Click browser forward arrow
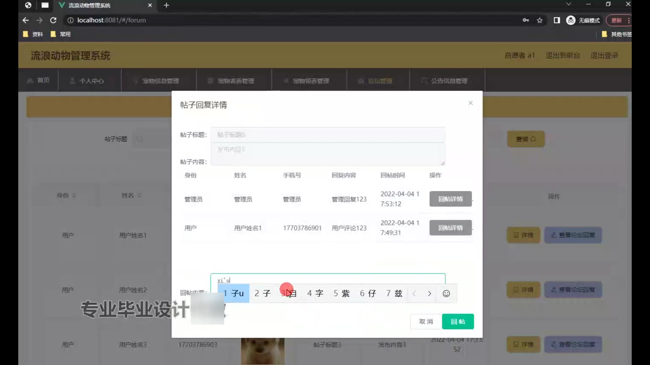Viewport: 650px width, 365px height. pos(39,20)
